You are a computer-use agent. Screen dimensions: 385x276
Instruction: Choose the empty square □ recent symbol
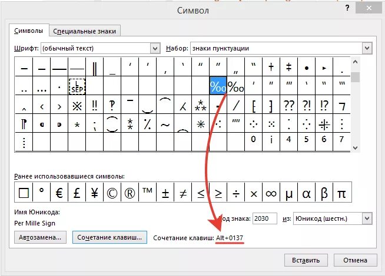[24, 193]
